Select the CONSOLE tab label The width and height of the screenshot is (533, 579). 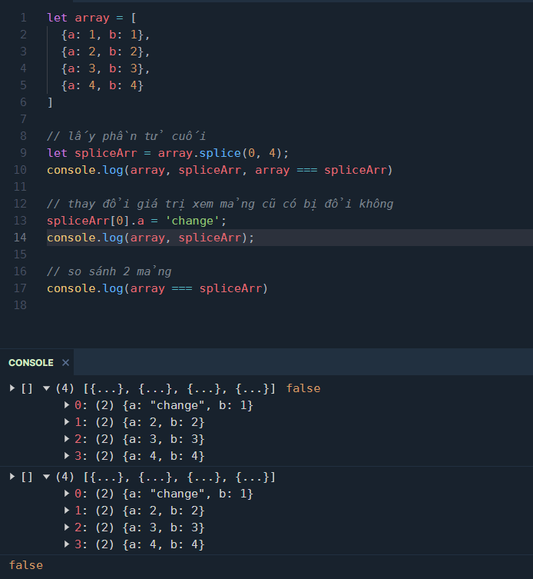pyautogui.click(x=31, y=363)
